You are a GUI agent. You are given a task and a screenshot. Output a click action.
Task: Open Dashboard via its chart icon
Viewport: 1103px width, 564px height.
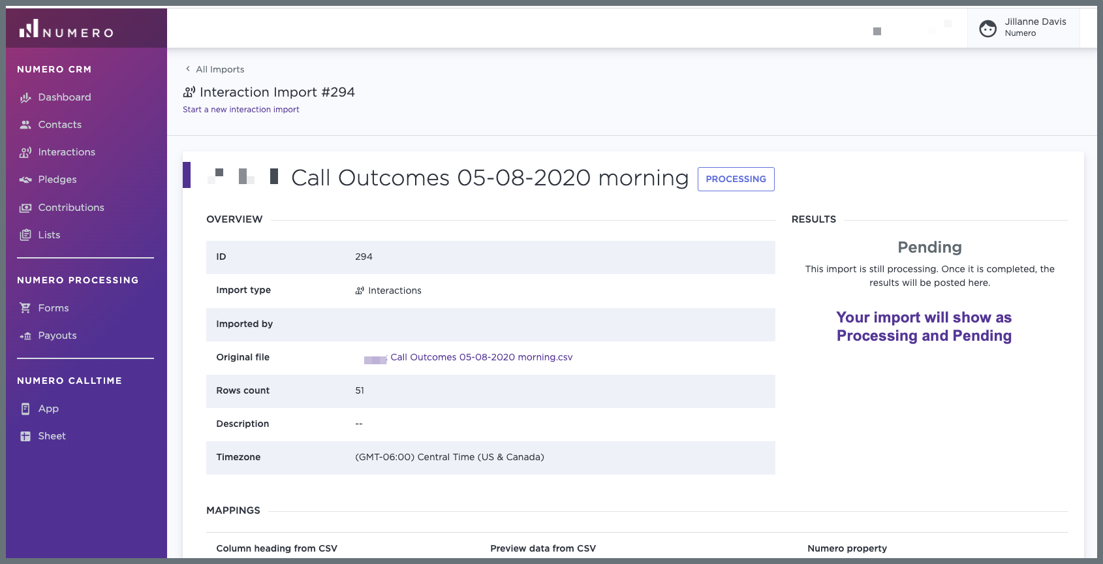pos(25,97)
